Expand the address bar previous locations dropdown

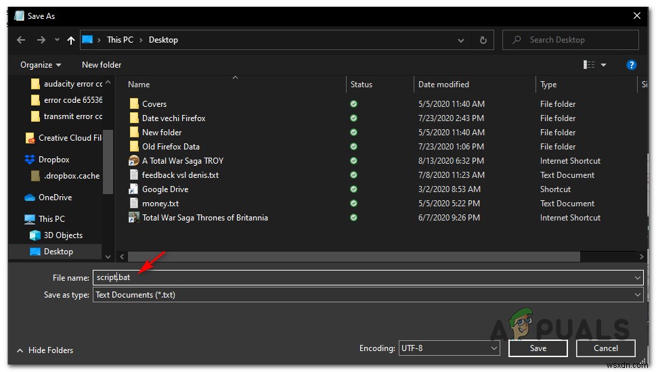[x=460, y=40]
